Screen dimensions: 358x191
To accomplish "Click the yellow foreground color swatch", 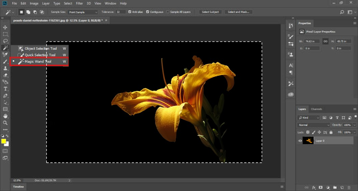I will pyautogui.click(x=4, y=141).
